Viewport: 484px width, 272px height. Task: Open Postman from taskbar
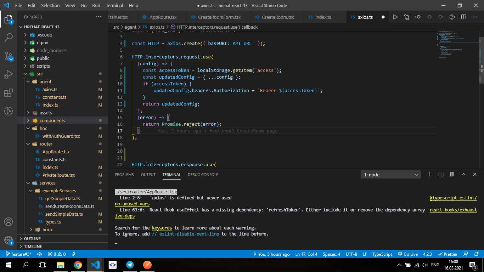(147, 265)
